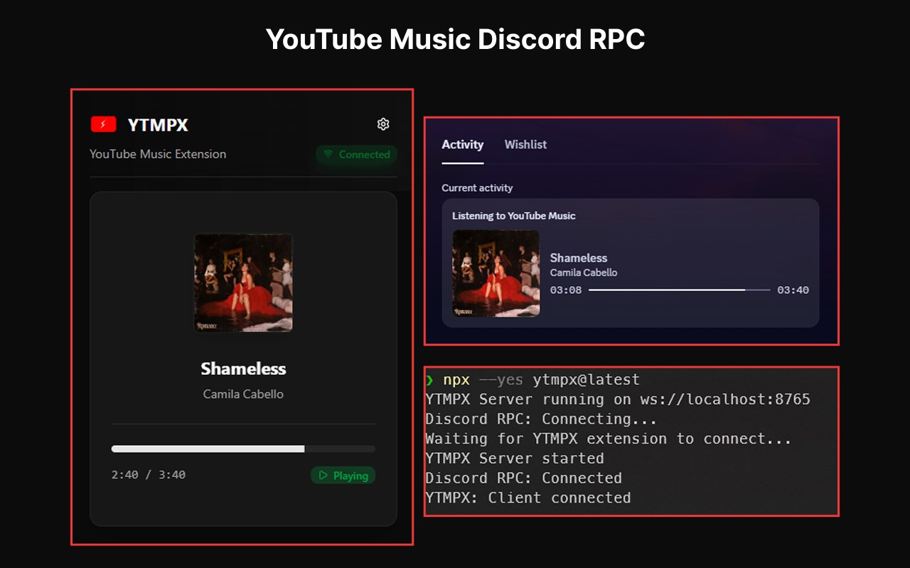Switch to the Activity tab in Discord
Screen dimensions: 910x568
coord(463,145)
